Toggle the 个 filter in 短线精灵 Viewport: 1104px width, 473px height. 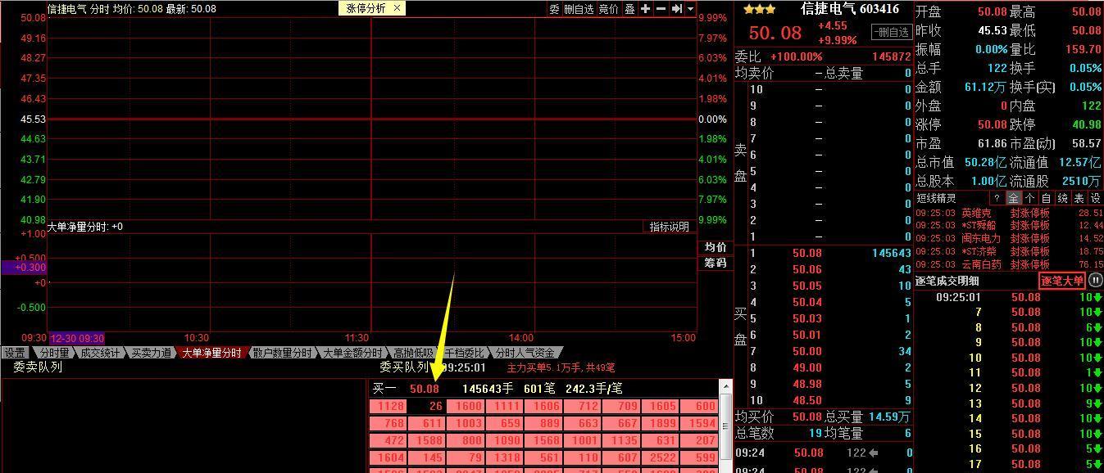[x=1030, y=198]
